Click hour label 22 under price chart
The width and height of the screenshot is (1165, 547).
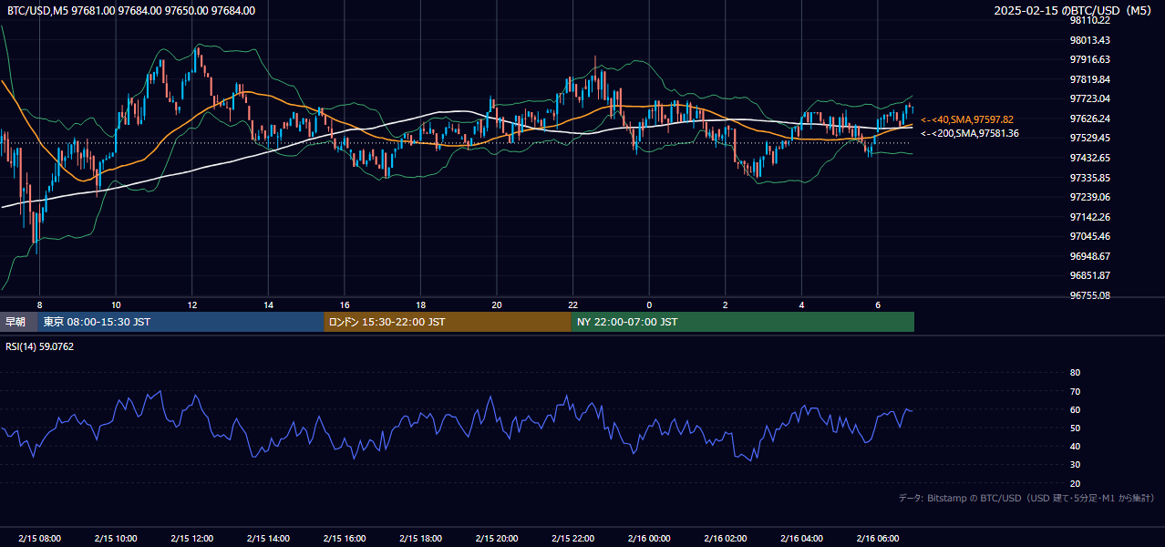pyautogui.click(x=572, y=304)
